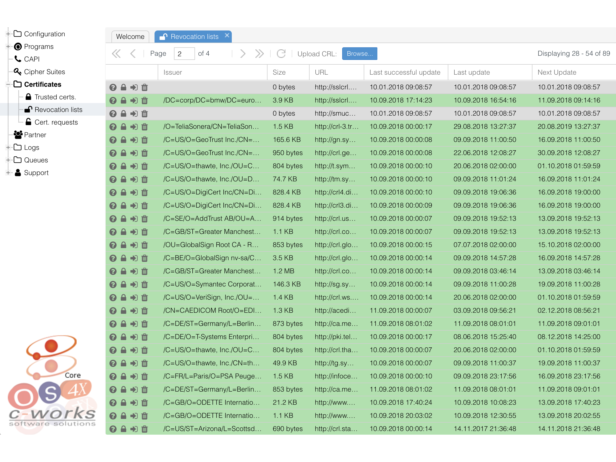Viewport: 616px width, 462px height.
Task: Click lock icon for DigiCert crl4 row
Action: 123,192
